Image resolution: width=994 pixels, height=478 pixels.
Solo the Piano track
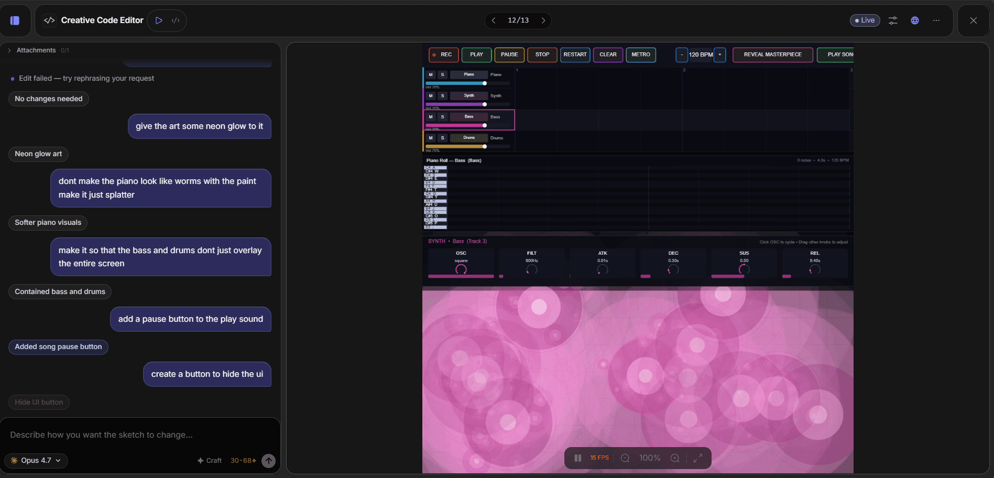pos(443,74)
